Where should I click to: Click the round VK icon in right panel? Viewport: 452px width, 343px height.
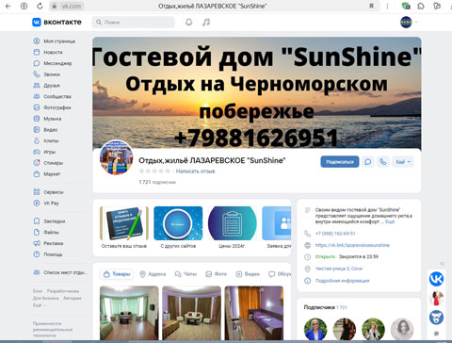click(x=436, y=279)
